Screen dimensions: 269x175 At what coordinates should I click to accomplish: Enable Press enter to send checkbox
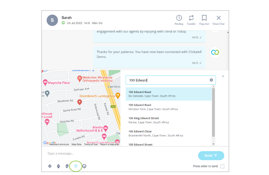[x=222, y=166]
